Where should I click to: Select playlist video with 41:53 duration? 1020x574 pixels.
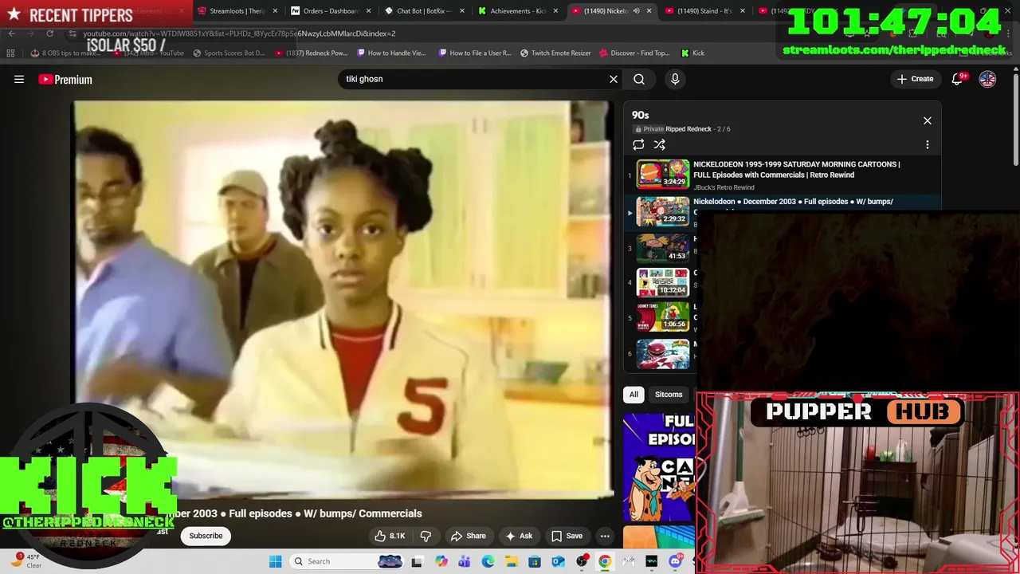coord(663,248)
